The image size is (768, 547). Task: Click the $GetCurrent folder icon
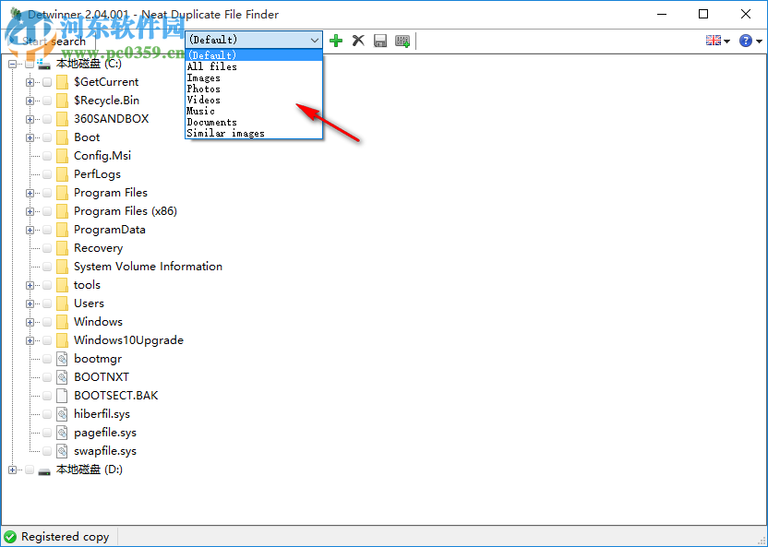click(x=62, y=82)
